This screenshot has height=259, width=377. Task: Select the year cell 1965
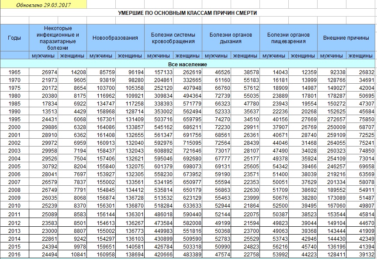[x=14, y=72]
